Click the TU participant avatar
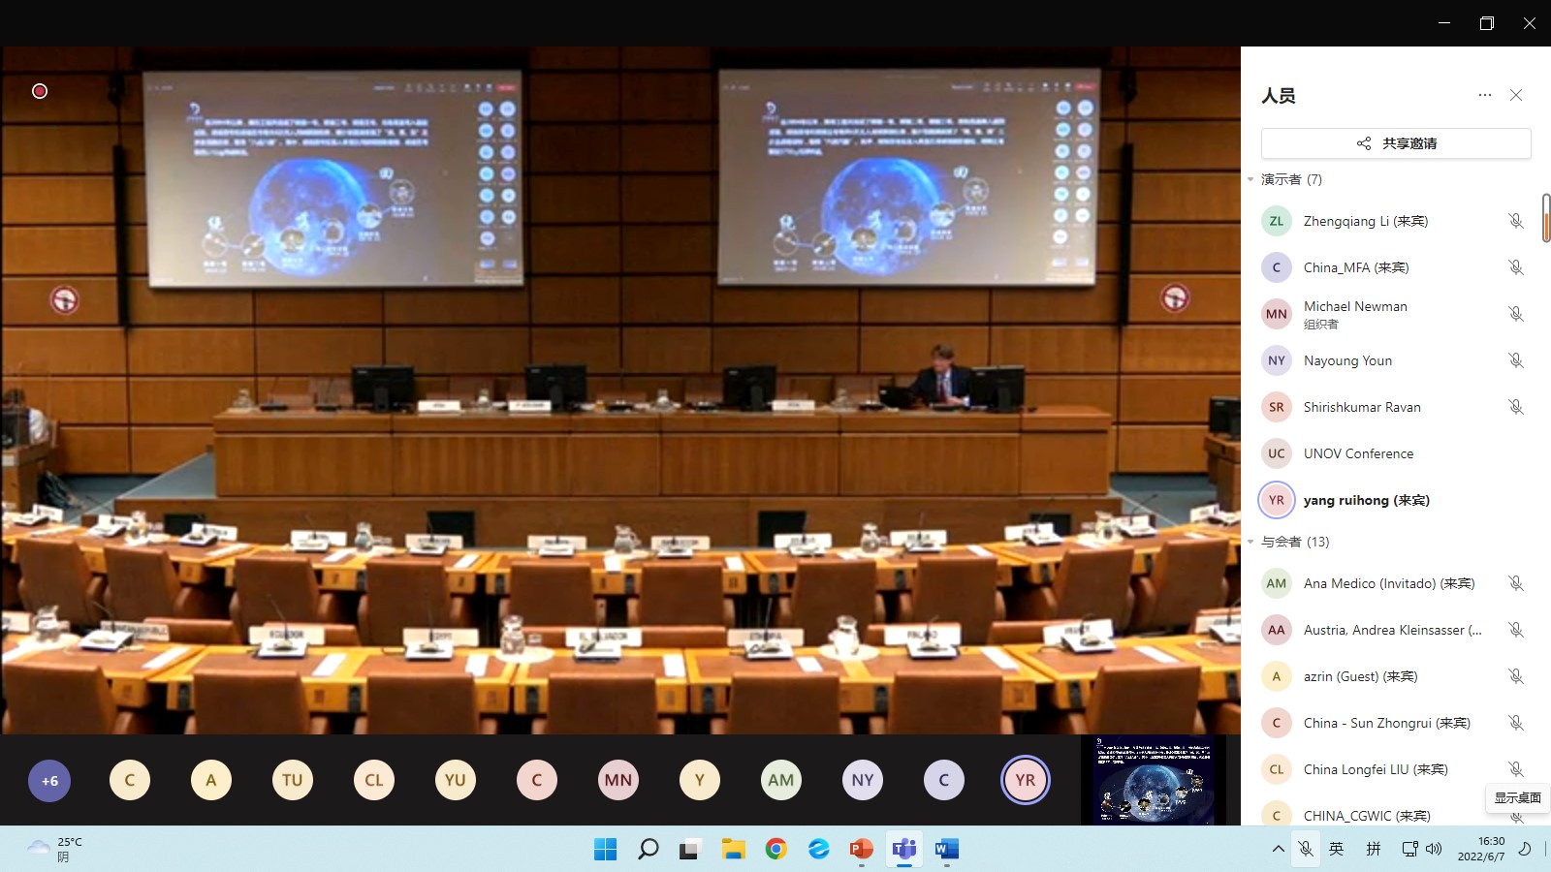The image size is (1551, 872). point(293,780)
